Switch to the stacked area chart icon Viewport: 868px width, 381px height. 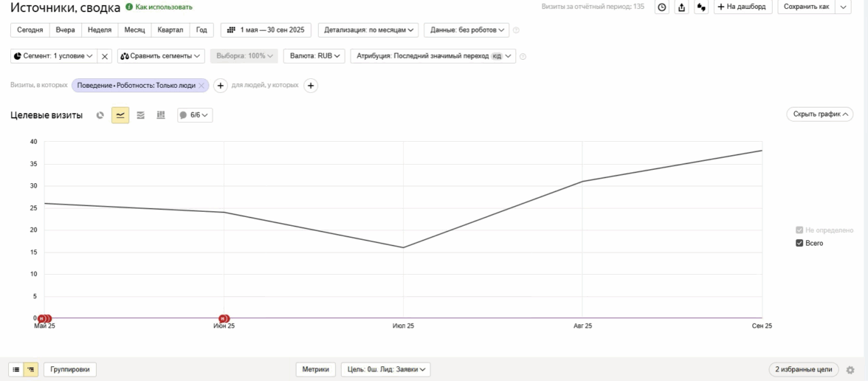[x=140, y=115]
